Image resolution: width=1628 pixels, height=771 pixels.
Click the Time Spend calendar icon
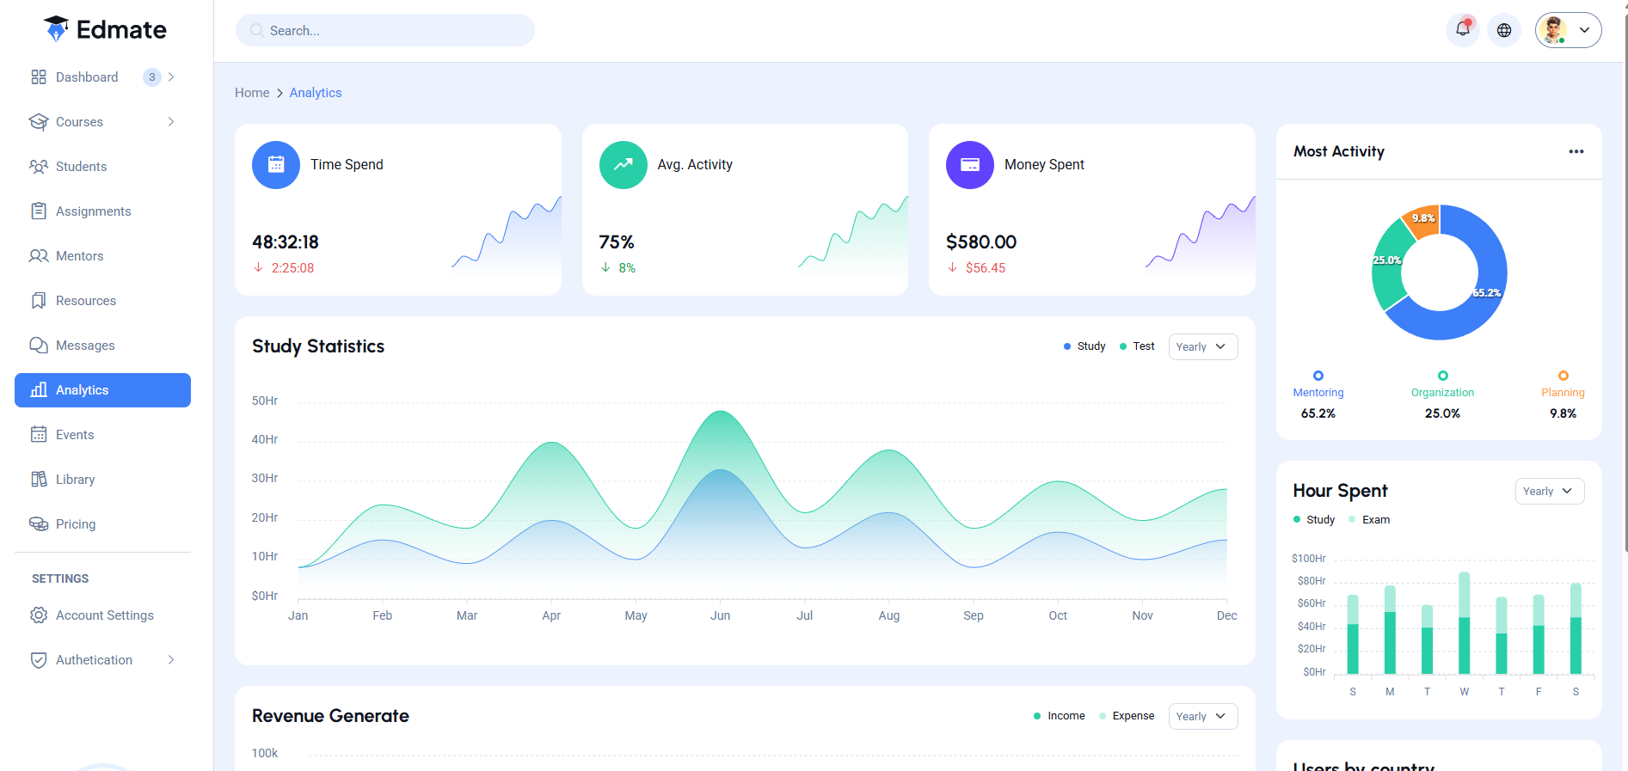click(x=276, y=165)
